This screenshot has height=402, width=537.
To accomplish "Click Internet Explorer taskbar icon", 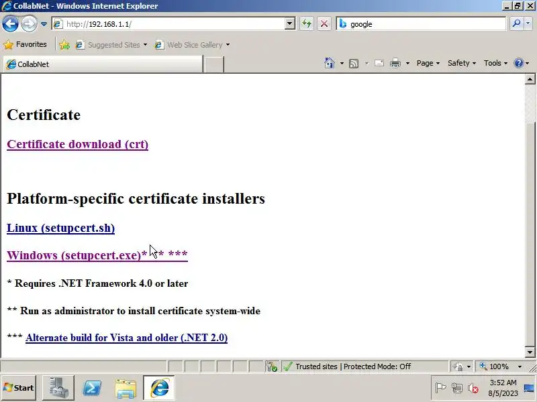I will 159,388.
